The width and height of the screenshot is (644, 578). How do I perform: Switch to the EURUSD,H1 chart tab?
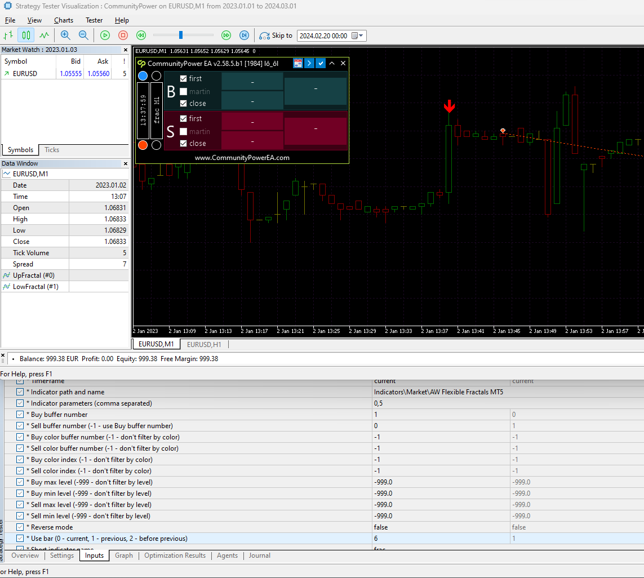pyautogui.click(x=204, y=344)
